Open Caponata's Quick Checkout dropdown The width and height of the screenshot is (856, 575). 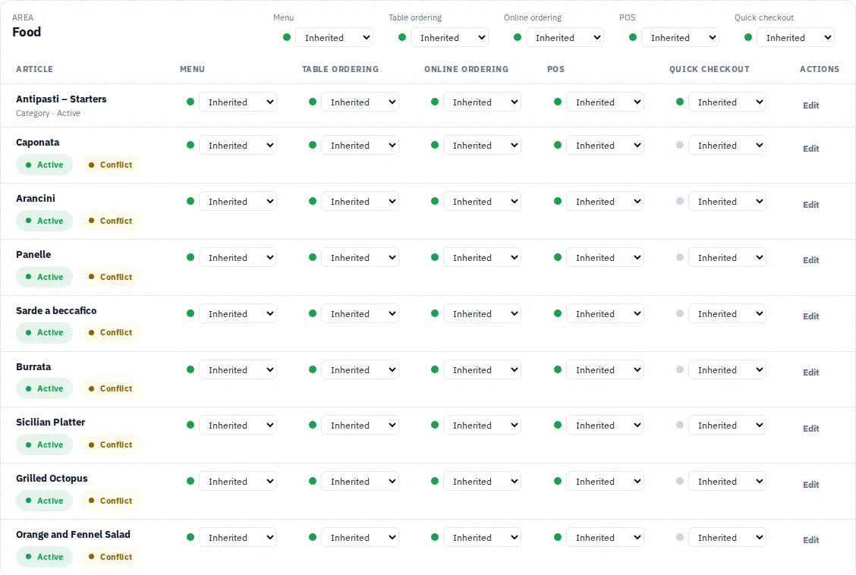[x=727, y=145]
